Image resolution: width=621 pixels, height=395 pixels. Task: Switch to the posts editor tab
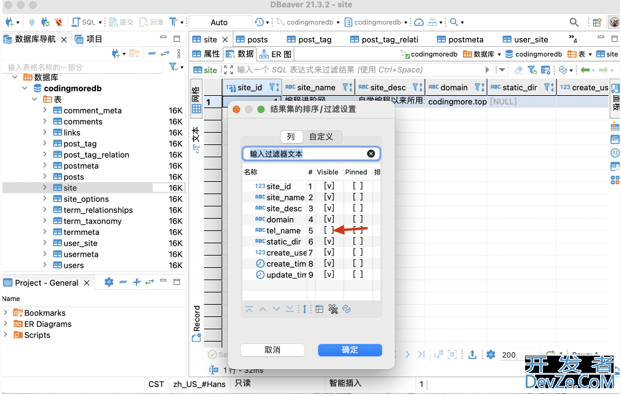[252, 39]
